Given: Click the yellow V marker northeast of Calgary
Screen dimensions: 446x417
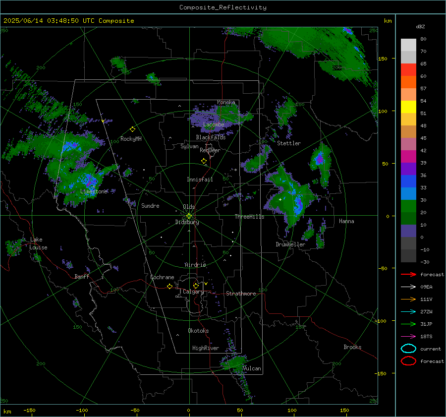Looking at the screenshot, I should (206, 284).
